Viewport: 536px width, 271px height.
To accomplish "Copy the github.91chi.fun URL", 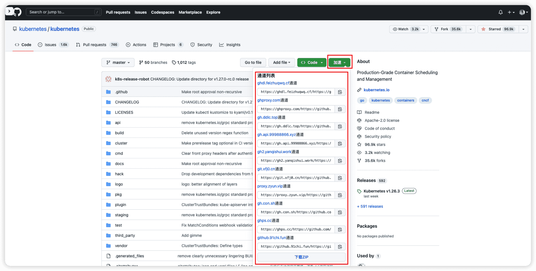I will pos(340,247).
